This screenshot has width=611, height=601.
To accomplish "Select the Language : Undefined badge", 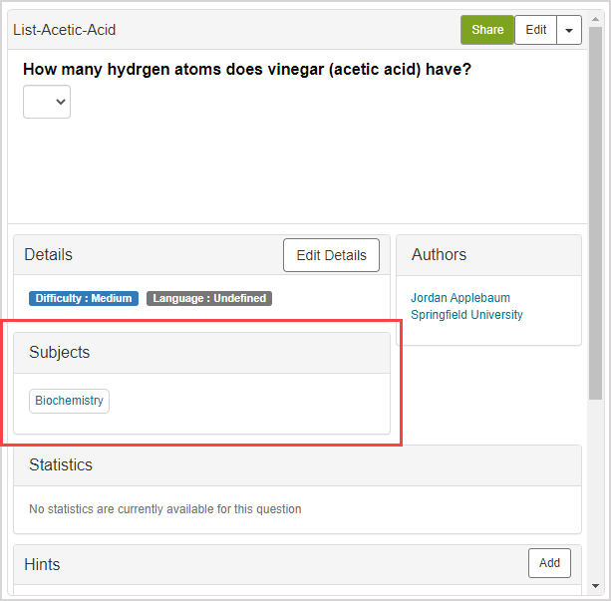I will (x=209, y=298).
